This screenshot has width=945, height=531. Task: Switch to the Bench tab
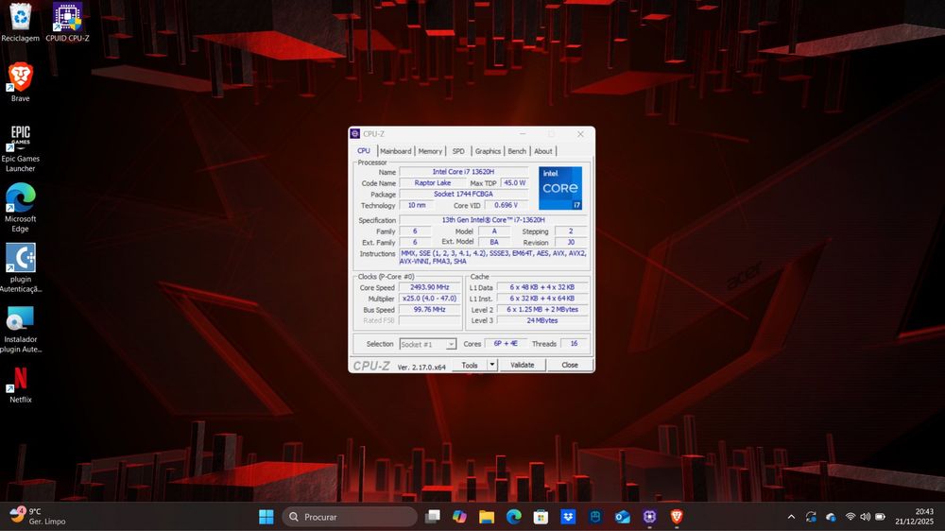517,151
